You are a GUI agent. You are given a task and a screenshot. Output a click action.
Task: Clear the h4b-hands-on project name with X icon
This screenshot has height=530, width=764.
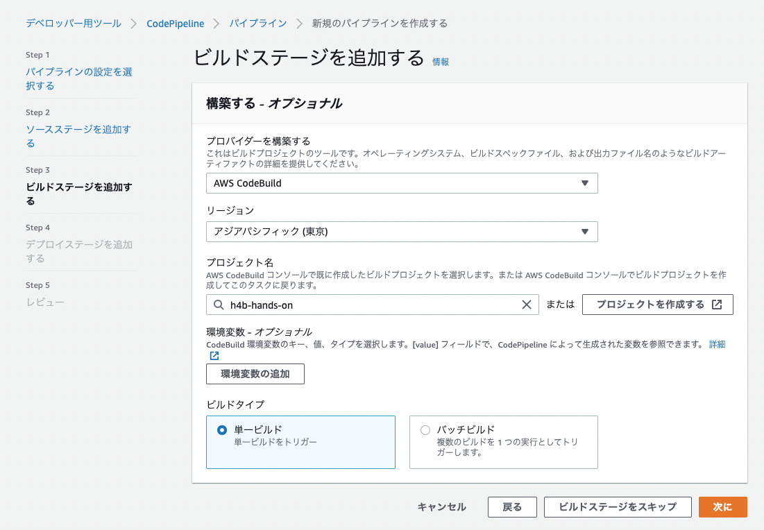(x=527, y=304)
